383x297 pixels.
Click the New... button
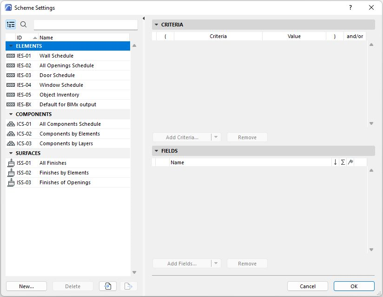[26, 286]
